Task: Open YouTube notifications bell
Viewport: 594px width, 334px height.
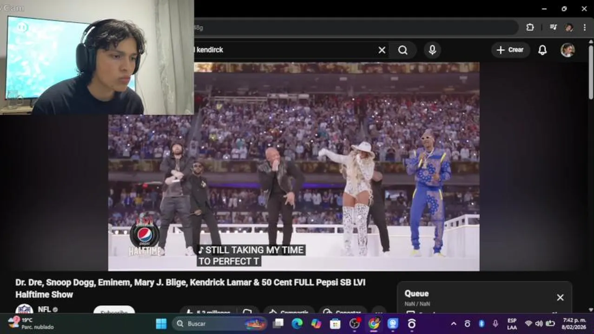Action: [x=542, y=50]
